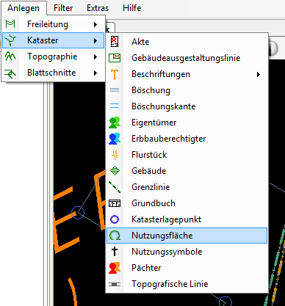Open the Hilfe menu
285x306 pixels.
tap(132, 8)
